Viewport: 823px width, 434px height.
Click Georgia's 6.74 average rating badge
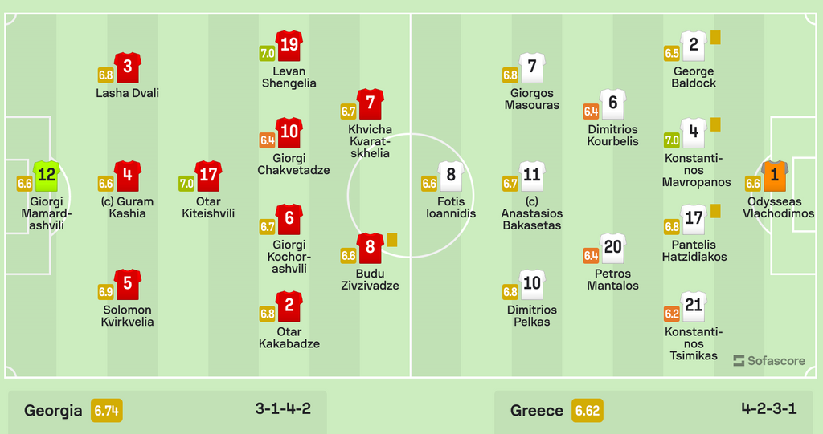(107, 411)
